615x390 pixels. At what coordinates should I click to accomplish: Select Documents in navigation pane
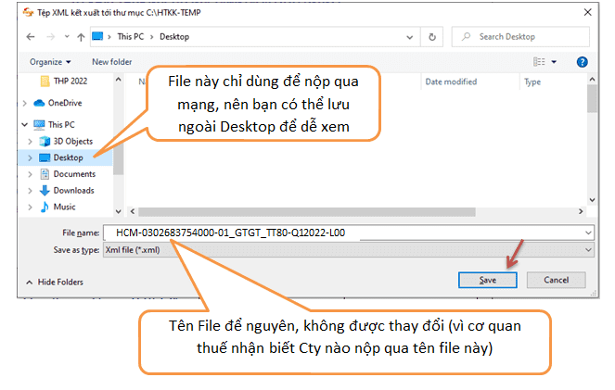tap(73, 174)
